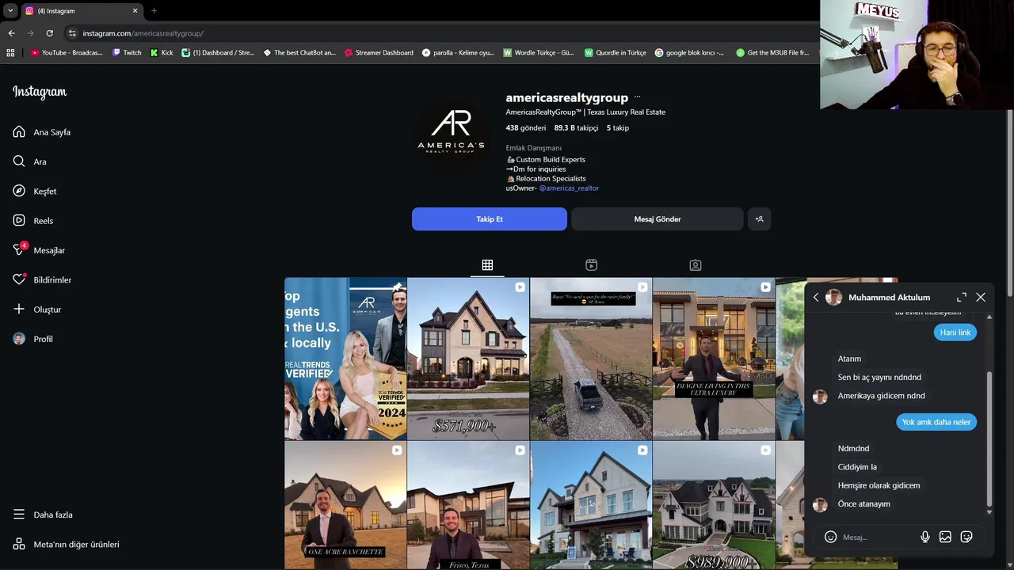This screenshot has width=1014, height=570.
Task: Open the apps grid in bookmarks bar
Action: (x=10, y=53)
